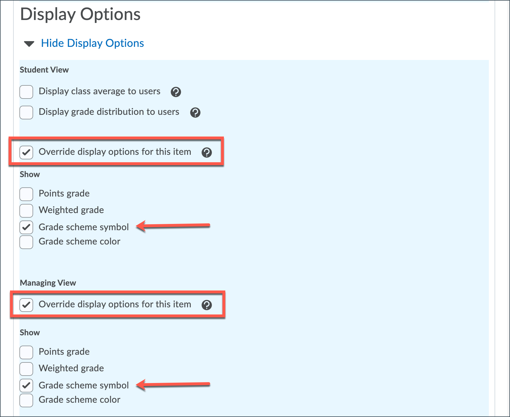This screenshot has height=417, width=510.
Task: Open help for Managing View override option
Action: 207,305
